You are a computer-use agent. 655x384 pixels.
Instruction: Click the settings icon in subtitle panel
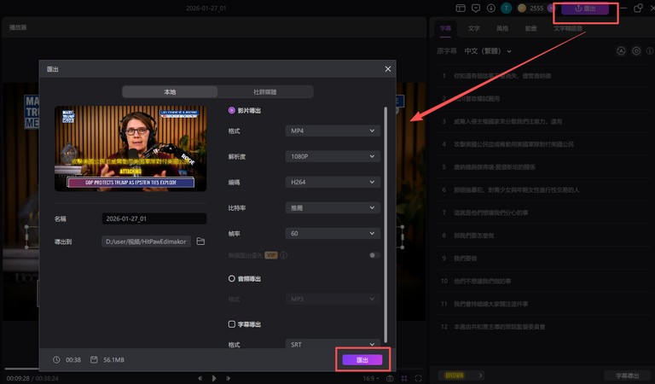pyautogui.click(x=636, y=51)
